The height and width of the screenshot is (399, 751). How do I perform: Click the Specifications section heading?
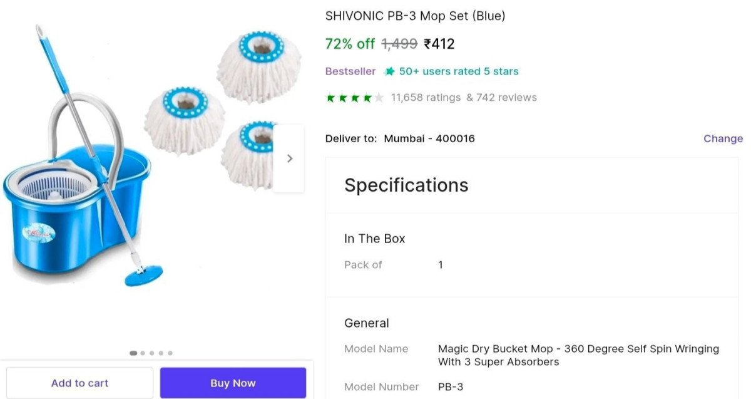point(406,185)
